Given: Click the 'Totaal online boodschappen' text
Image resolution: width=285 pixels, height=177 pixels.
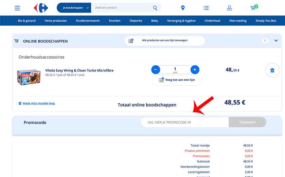Looking at the screenshot, I should point(147,105).
